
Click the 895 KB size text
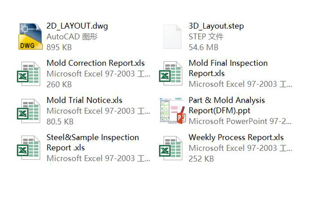[59, 47]
